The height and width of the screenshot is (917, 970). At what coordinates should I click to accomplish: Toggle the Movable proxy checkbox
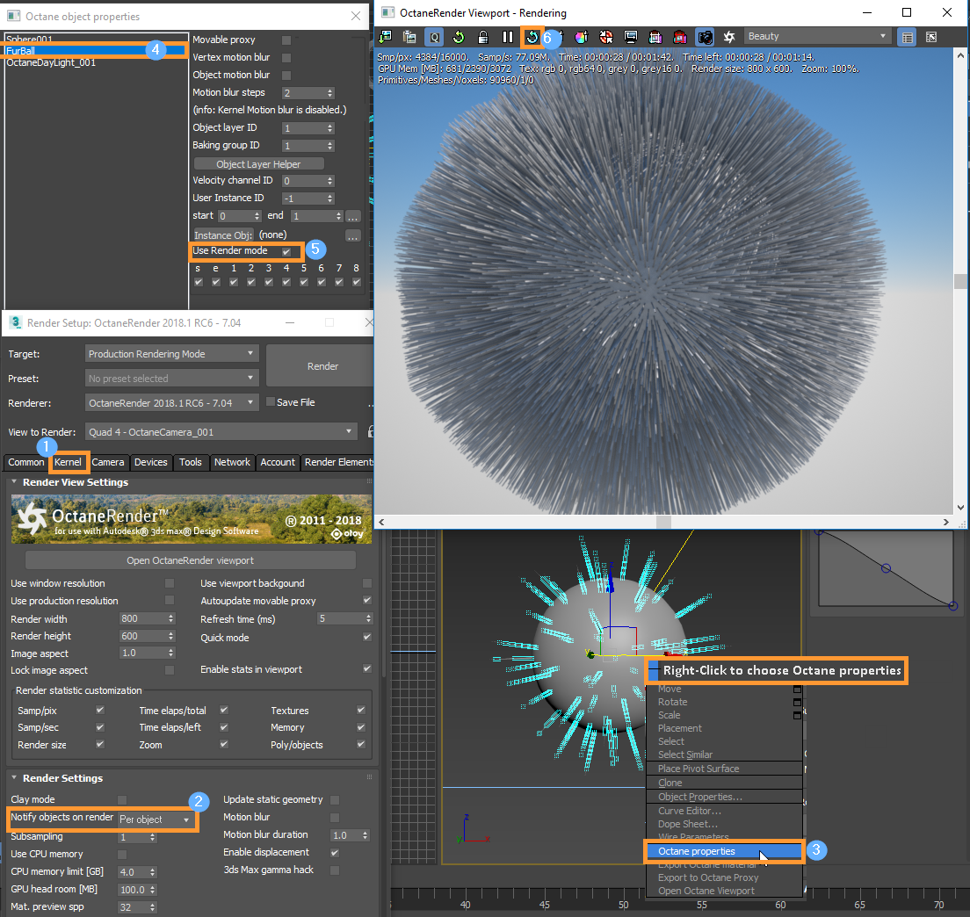coord(286,40)
